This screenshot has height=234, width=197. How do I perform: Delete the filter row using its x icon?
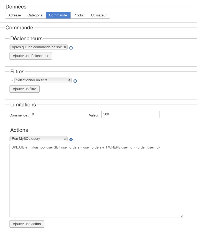pos(75,81)
